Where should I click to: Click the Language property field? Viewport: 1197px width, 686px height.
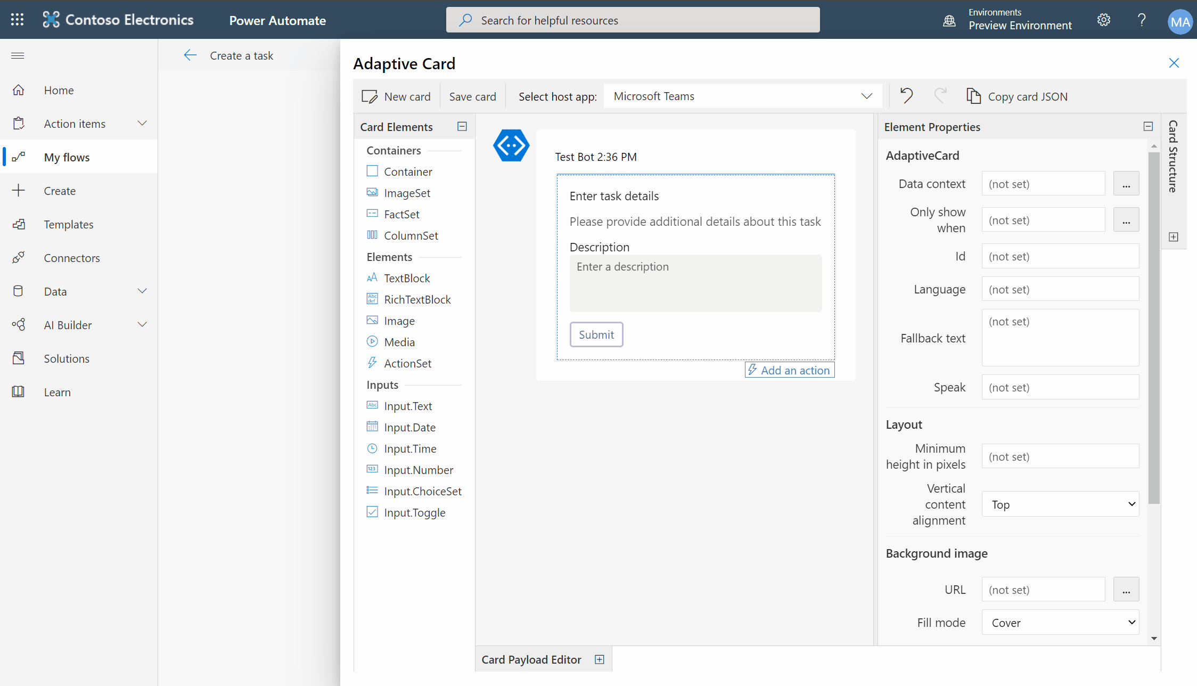tap(1060, 289)
